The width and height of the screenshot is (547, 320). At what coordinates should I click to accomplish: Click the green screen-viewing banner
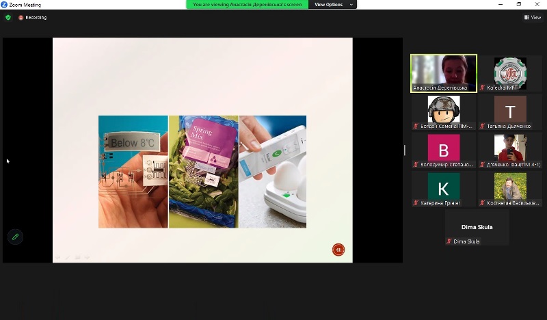[x=247, y=5]
